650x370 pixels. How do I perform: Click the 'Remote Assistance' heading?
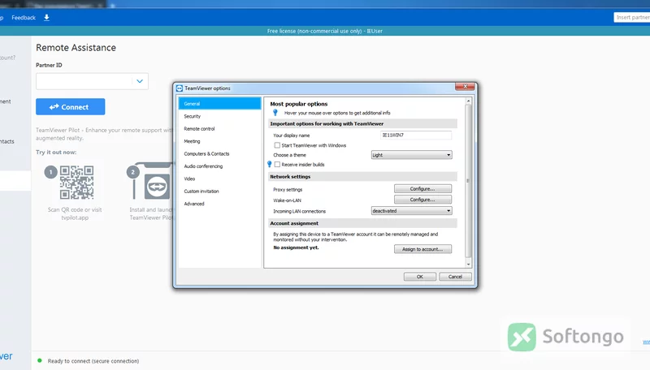[76, 48]
